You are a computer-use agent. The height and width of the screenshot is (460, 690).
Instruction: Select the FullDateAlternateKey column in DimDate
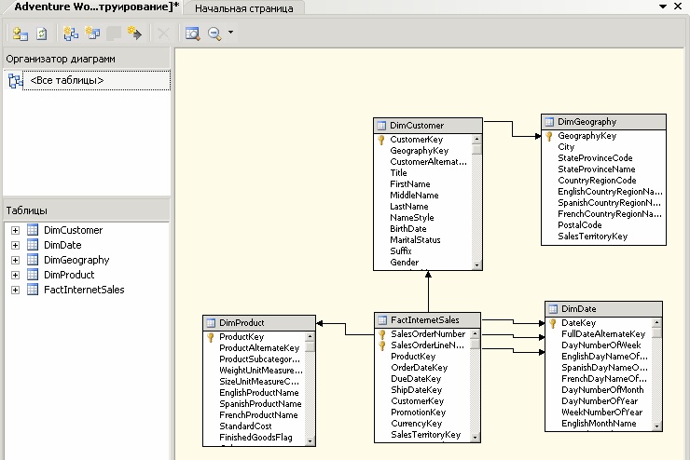pos(603,334)
